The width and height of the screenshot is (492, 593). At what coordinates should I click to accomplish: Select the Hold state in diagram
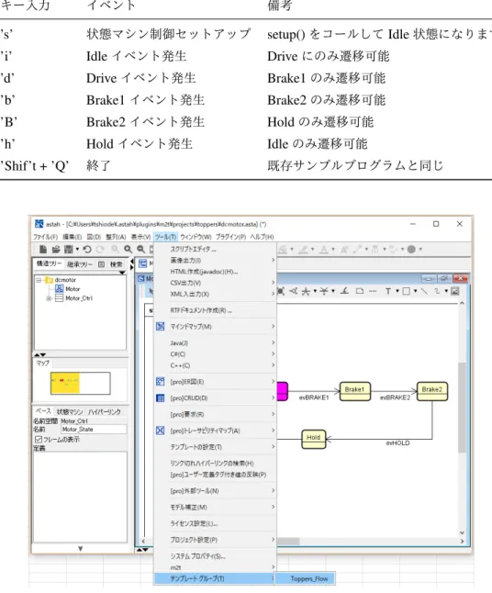tap(313, 439)
